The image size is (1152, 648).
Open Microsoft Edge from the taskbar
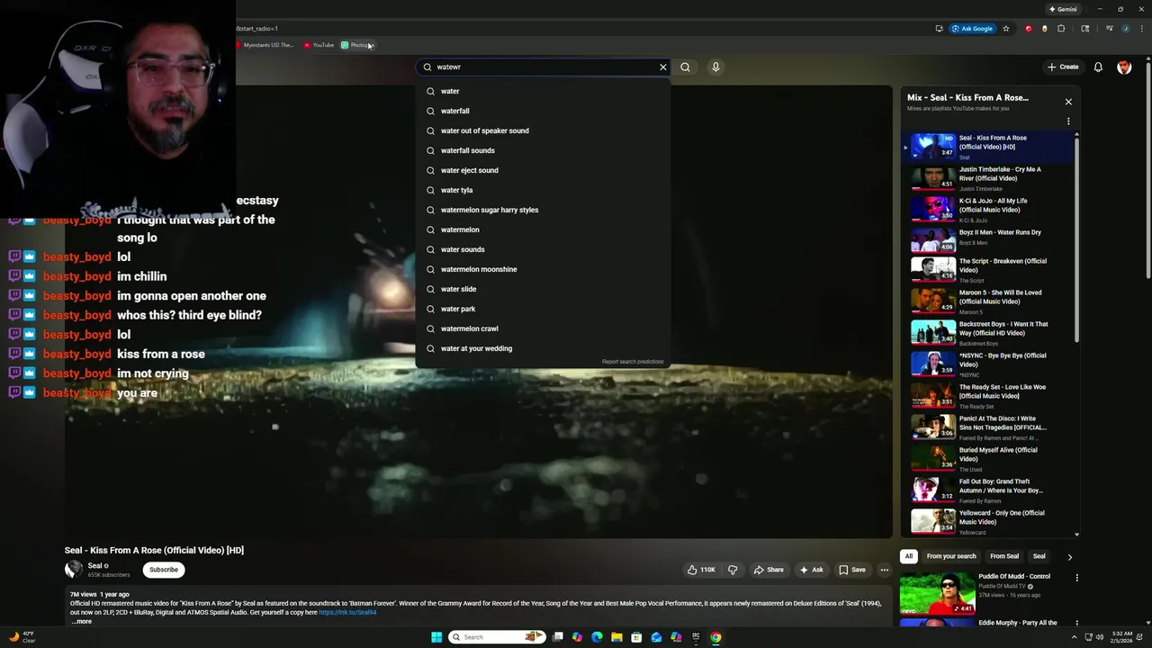(x=597, y=637)
